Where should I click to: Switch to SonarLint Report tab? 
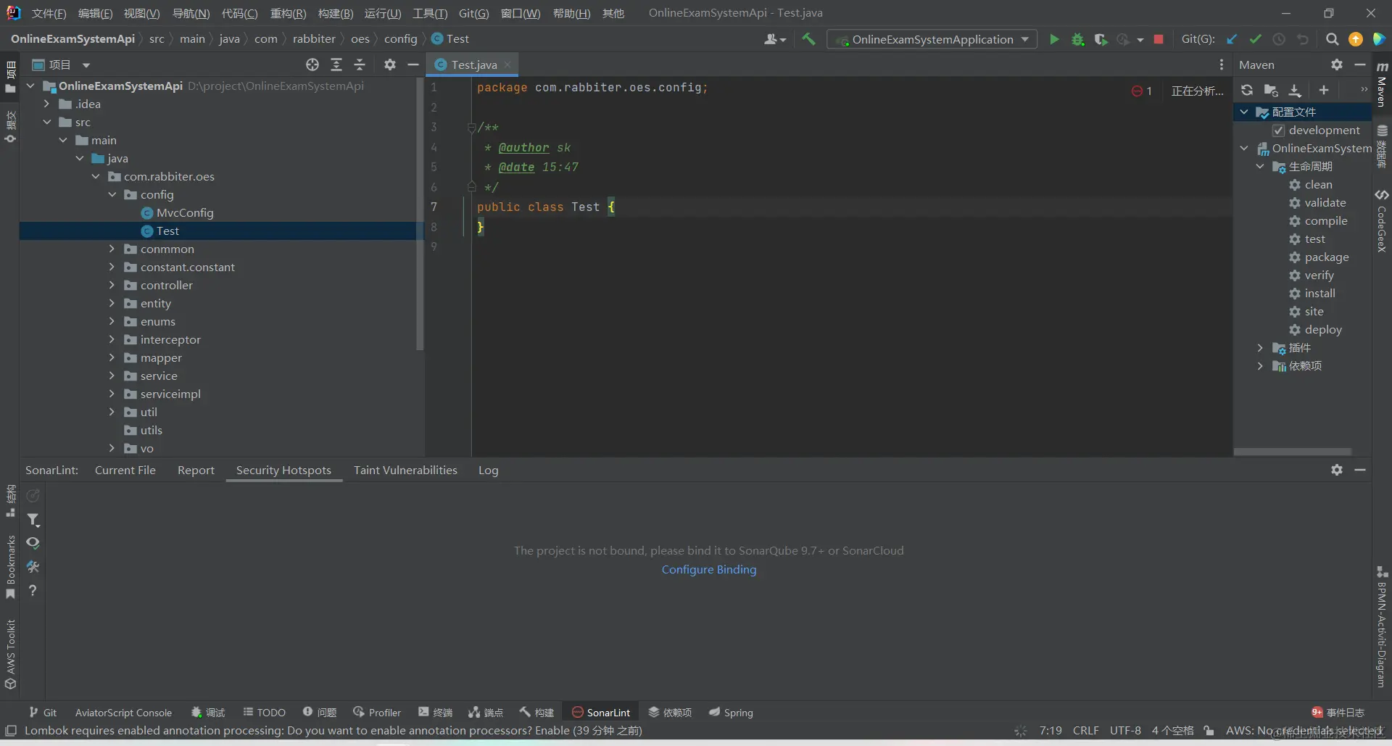[196, 470]
